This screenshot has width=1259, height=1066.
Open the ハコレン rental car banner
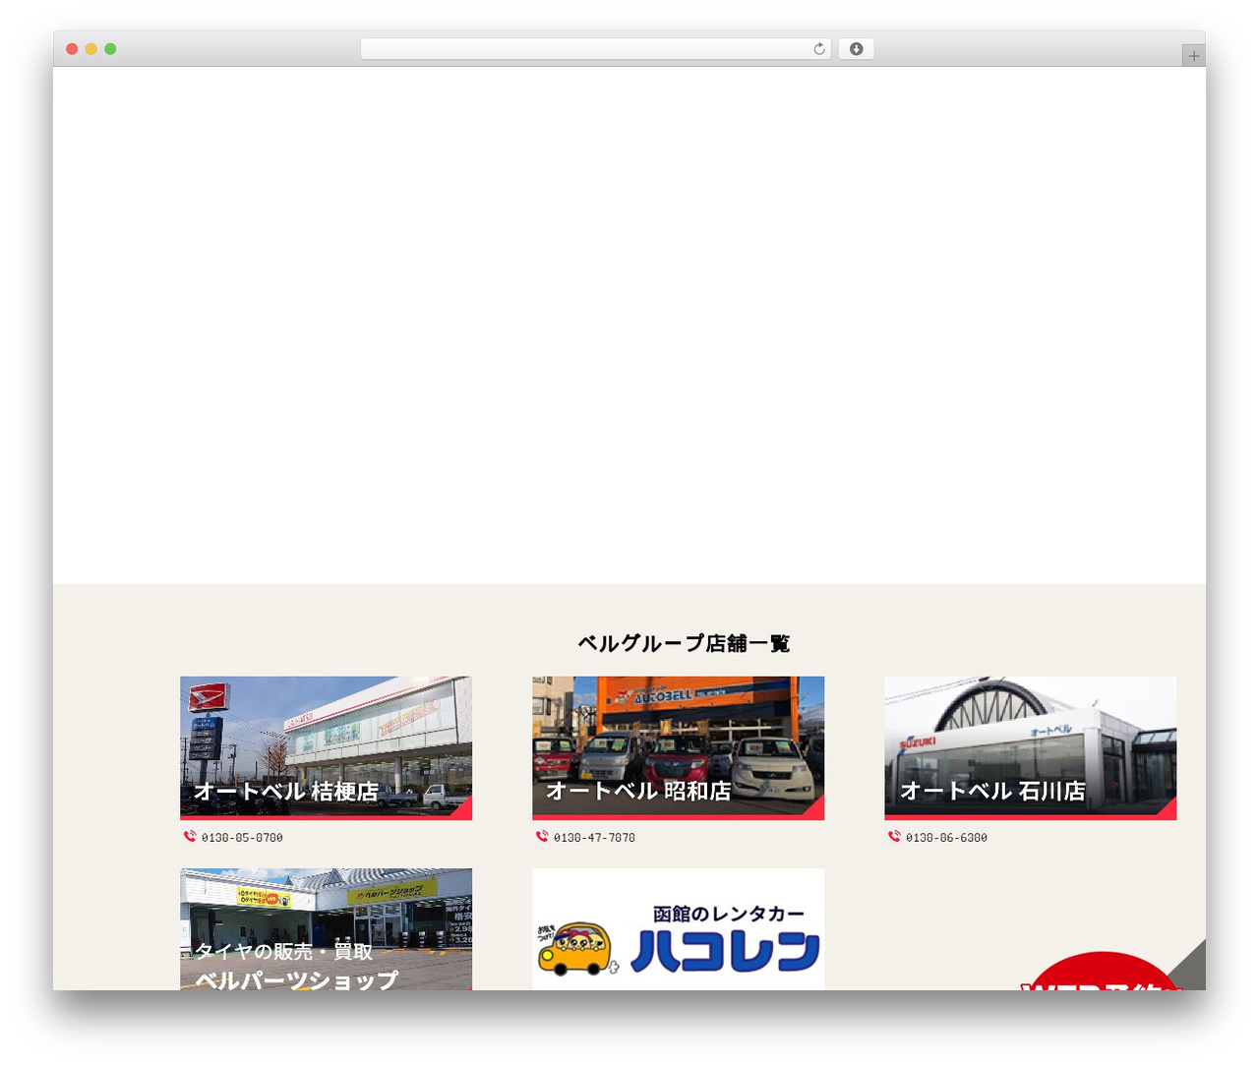click(x=678, y=929)
